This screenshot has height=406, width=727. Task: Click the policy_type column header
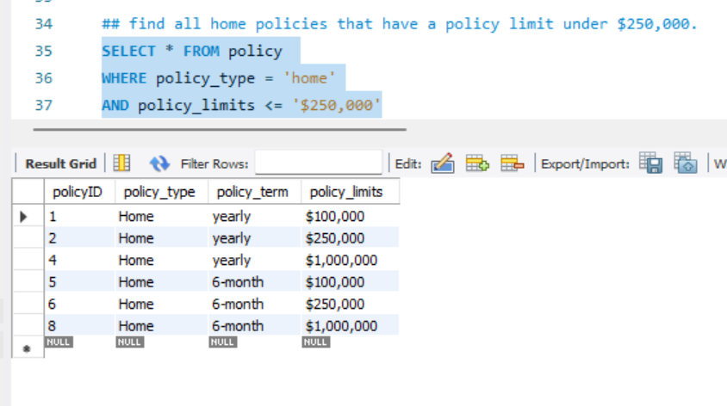tap(161, 192)
